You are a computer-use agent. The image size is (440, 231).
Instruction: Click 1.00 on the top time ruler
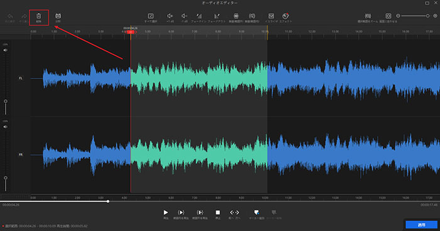click(x=54, y=31)
